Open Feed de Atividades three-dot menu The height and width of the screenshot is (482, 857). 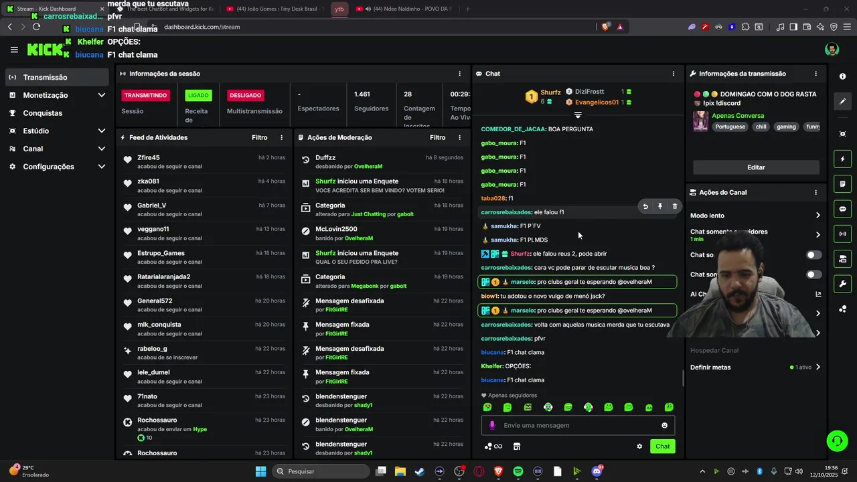click(x=281, y=137)
